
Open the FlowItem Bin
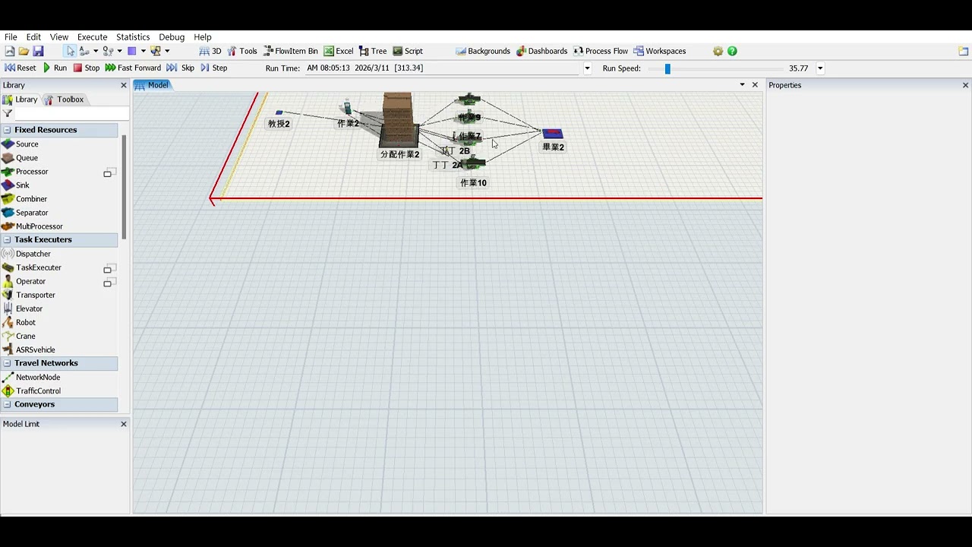pyautogui.click(x=290, y=51)
